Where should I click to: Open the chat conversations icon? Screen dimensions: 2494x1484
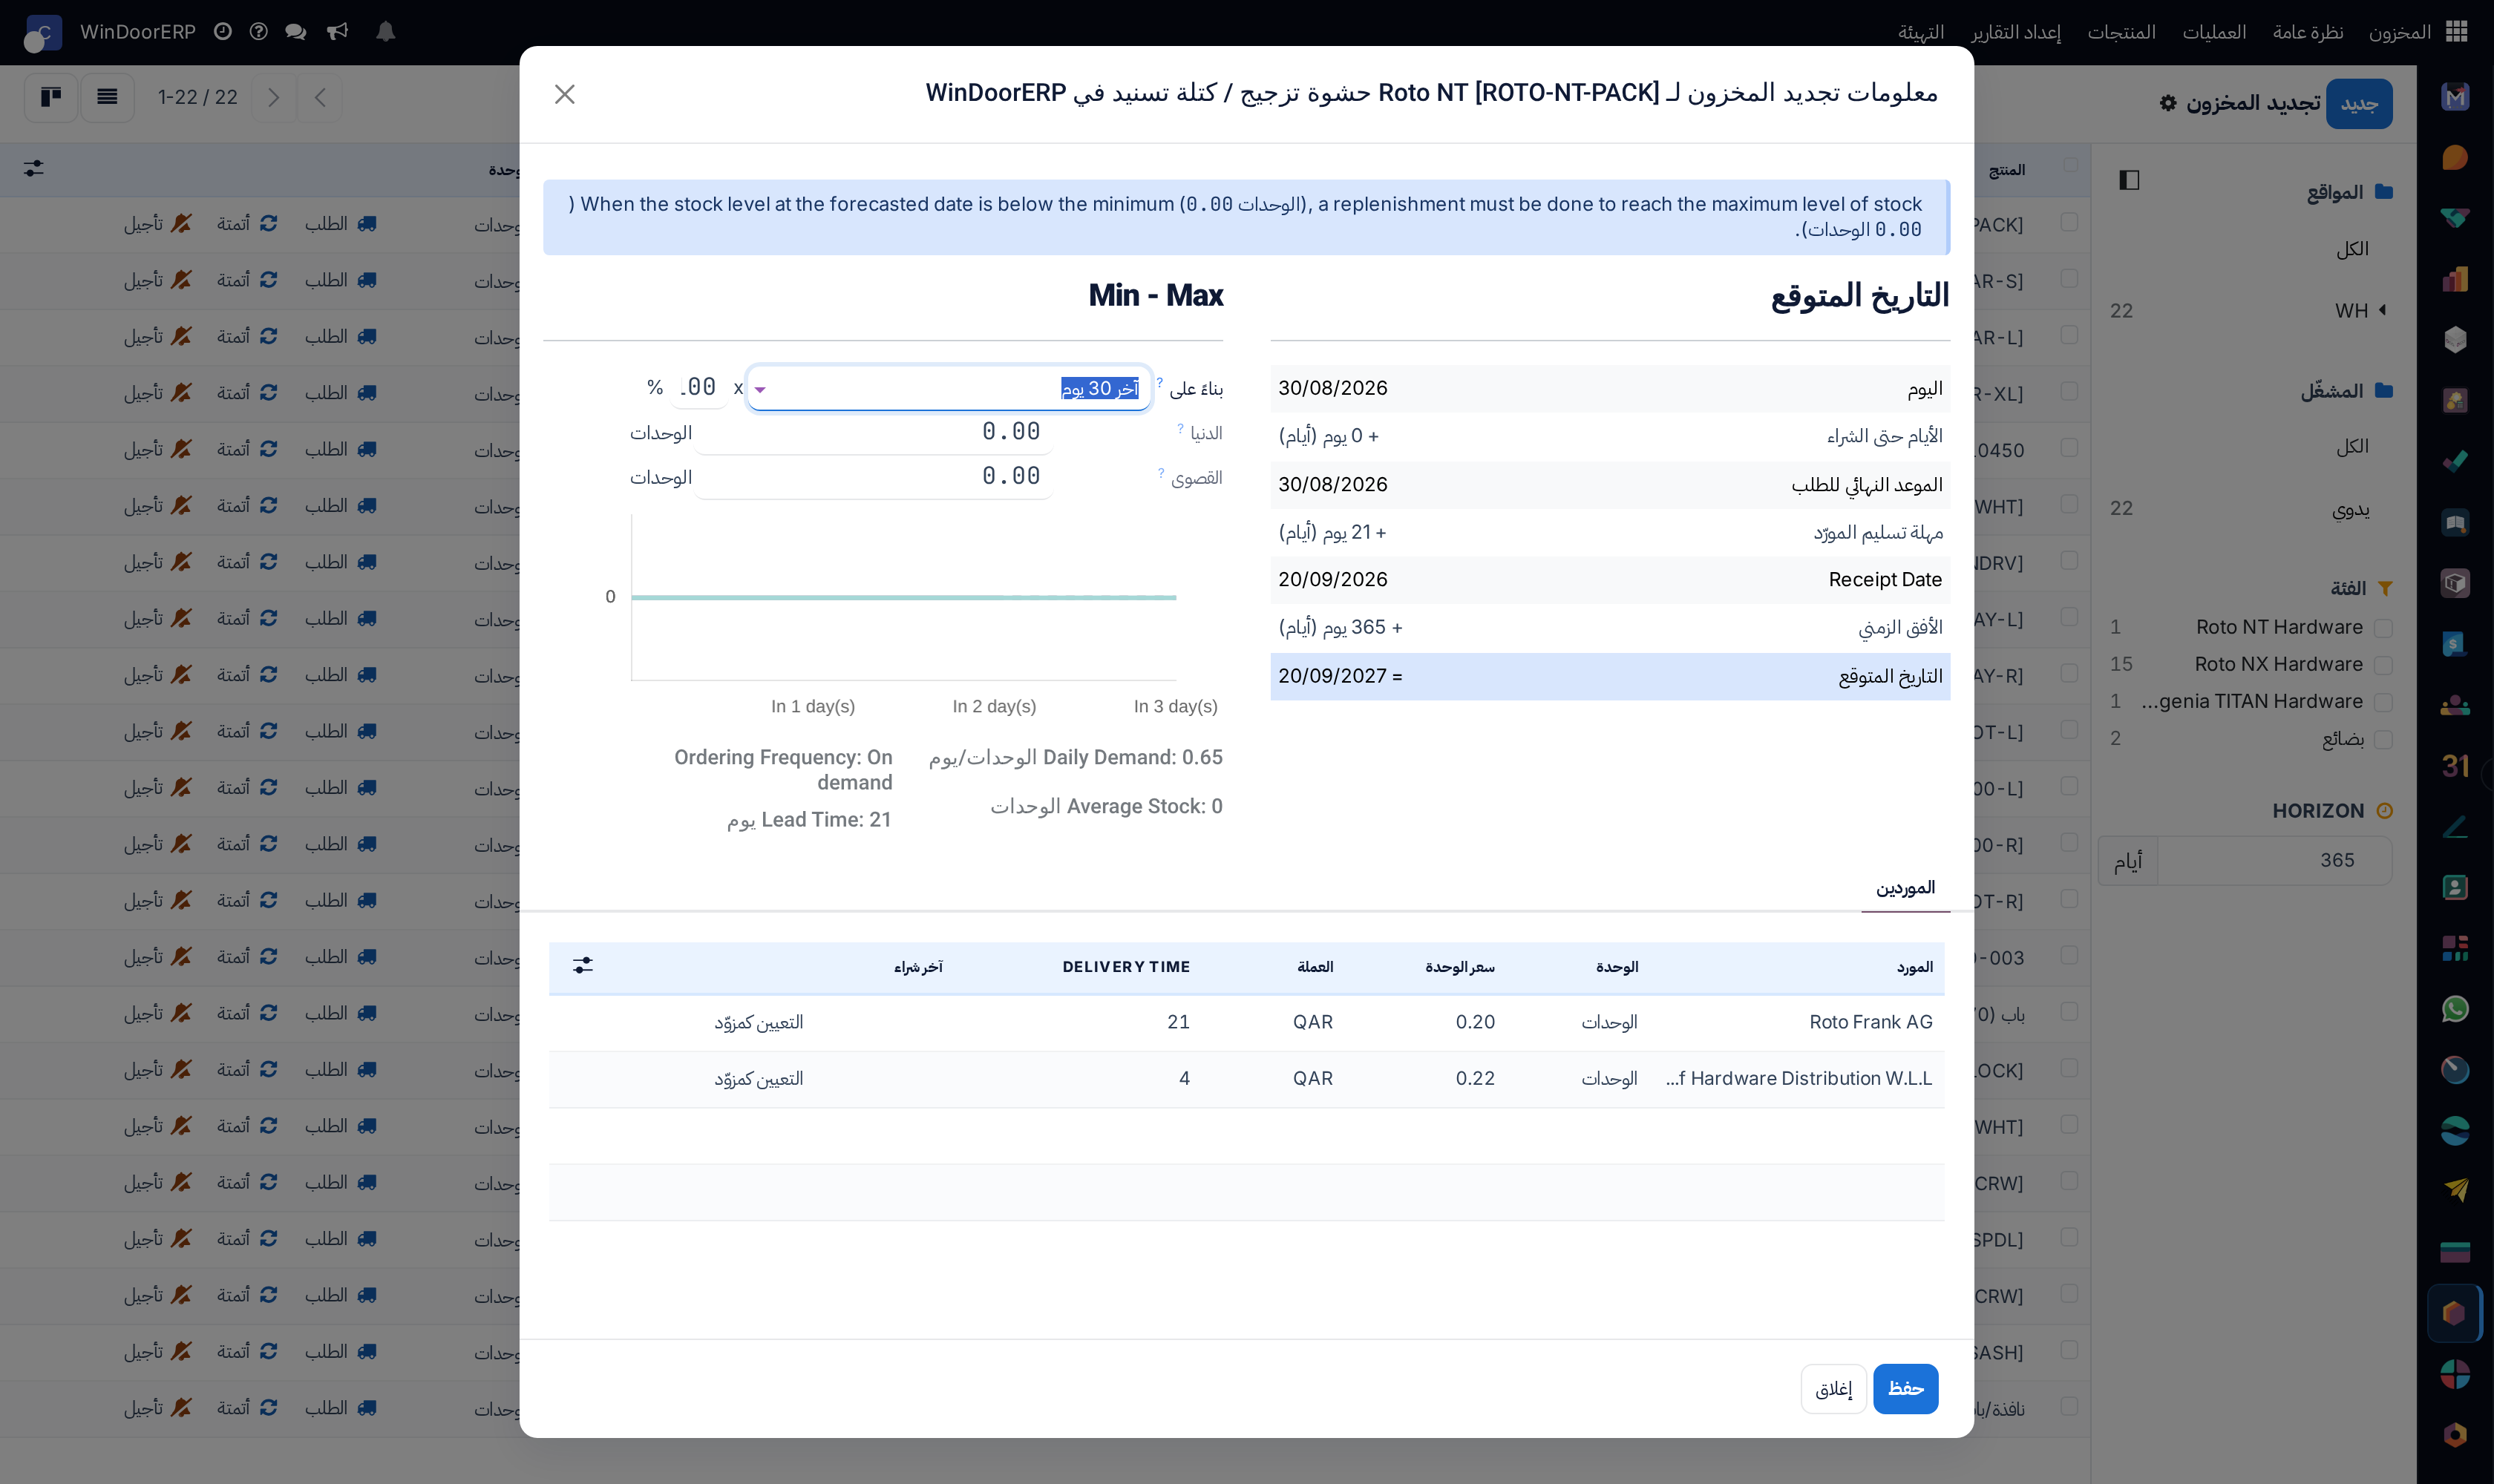[x=295, y=32]
